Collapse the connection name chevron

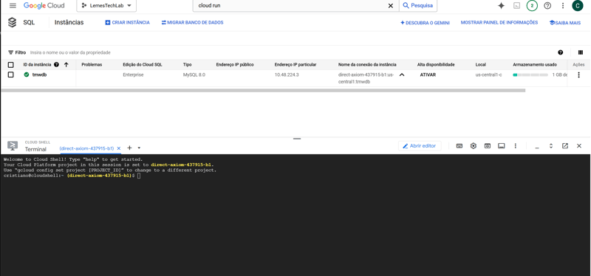click(x=402, y=75)
